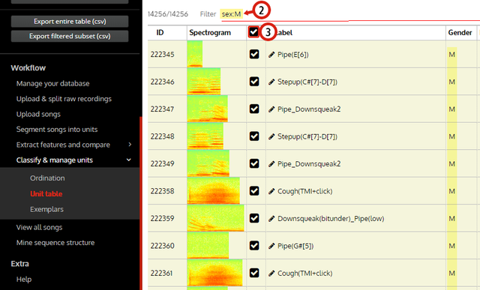Uncheck the checkbox for row 222358
This screenshot has width=480, height=290.
tap(254, 191)
